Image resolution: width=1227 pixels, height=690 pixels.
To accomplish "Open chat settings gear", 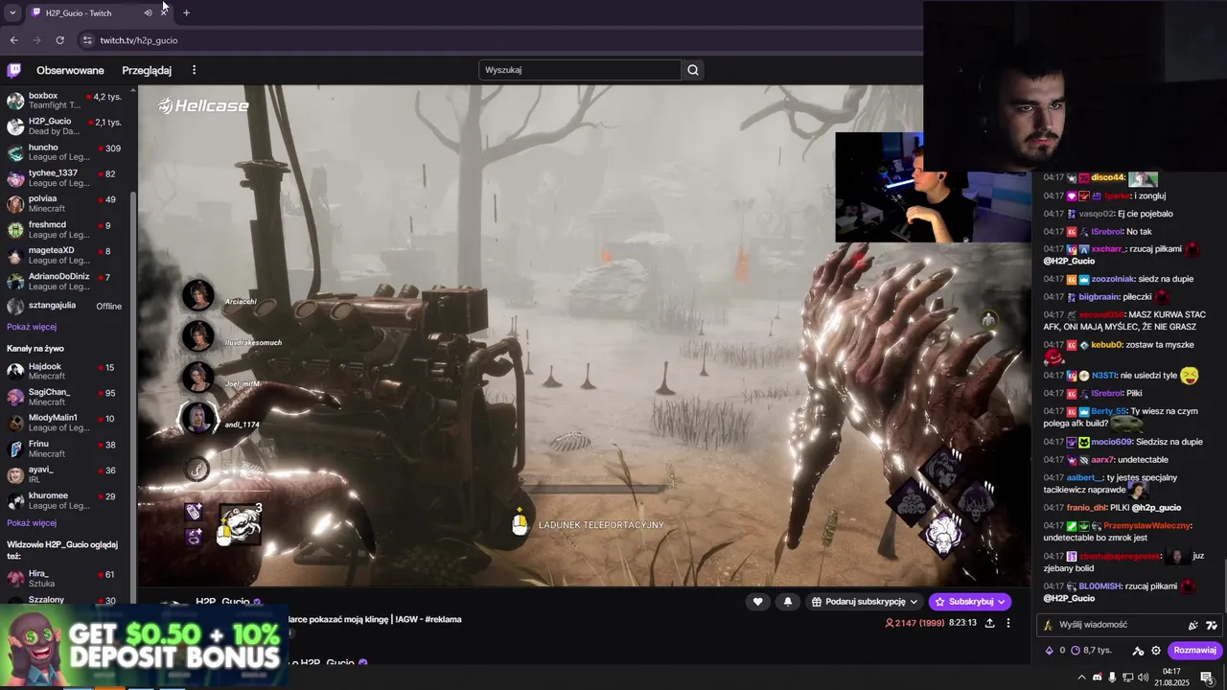I will tap(1156, 651).
